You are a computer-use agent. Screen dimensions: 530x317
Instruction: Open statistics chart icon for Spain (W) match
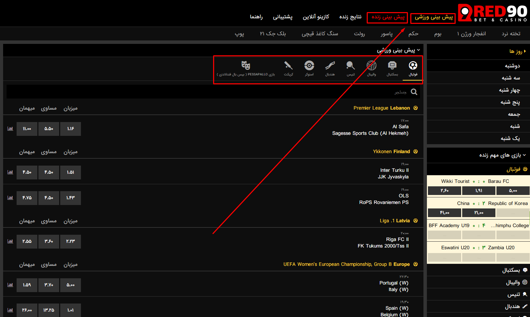[10, 310]
